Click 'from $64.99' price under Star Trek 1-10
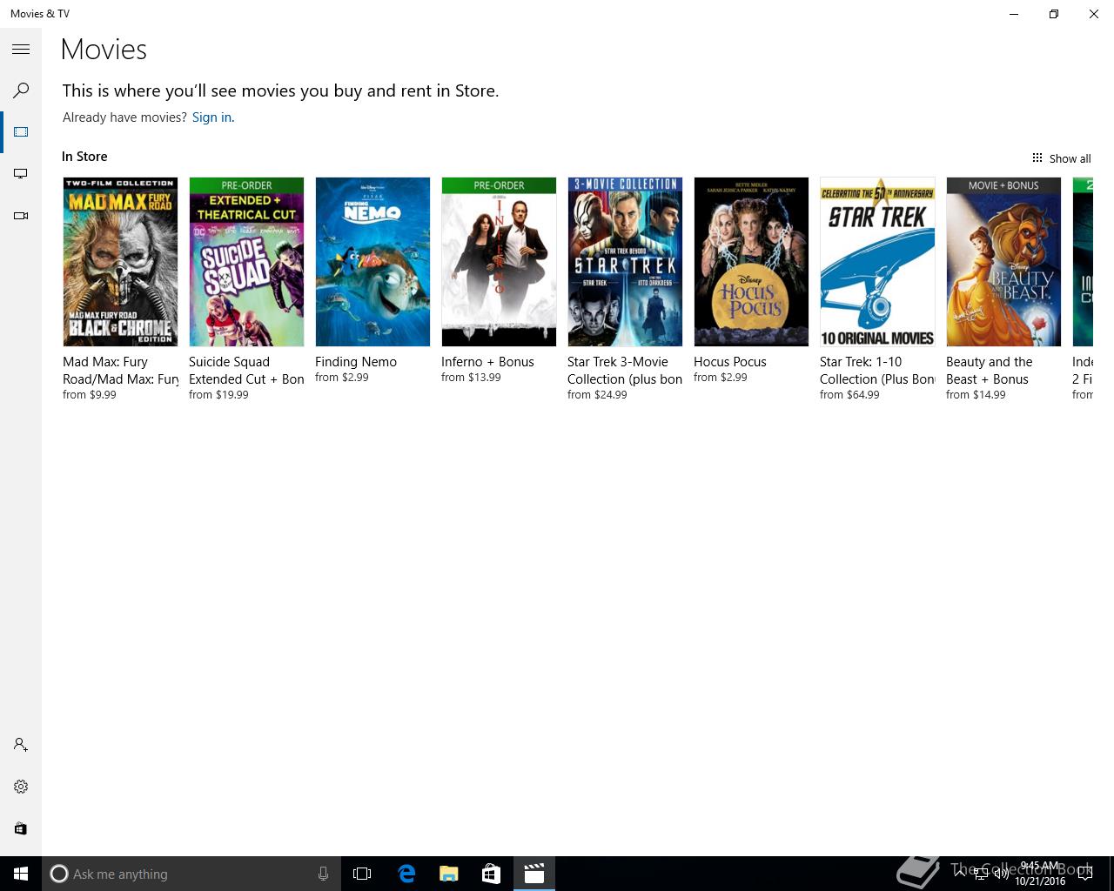 click(849, 395)
